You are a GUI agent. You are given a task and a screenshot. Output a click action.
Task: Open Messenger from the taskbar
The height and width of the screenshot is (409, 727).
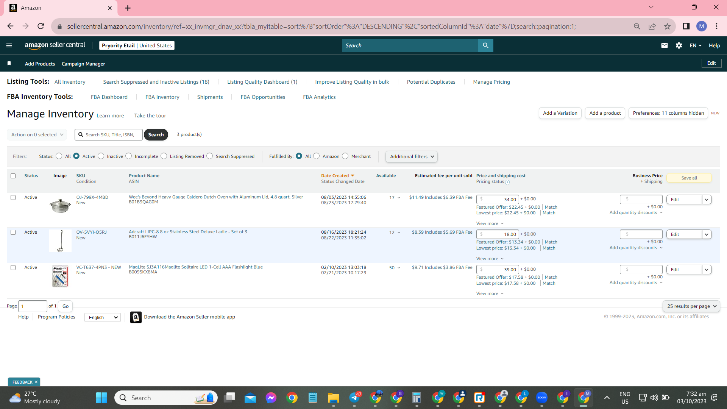[x=271, y=398]
